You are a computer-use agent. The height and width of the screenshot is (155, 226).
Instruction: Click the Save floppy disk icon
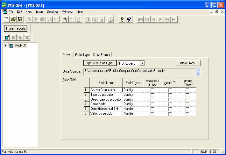[20, 19]
